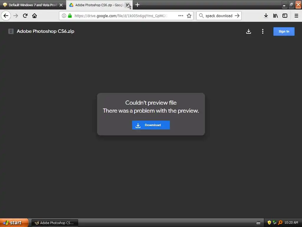Image resolution: width=302 pixels, height=227 pixels.
Task: Click the browser forward arrow
Action: (x=16, y=16)
